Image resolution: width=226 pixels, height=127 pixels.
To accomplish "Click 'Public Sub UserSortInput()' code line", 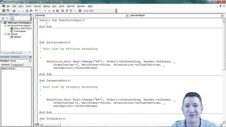I will click(x=62, y=20).
